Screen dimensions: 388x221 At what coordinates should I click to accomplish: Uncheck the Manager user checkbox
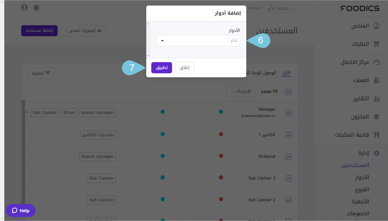(x=288, y=113)
